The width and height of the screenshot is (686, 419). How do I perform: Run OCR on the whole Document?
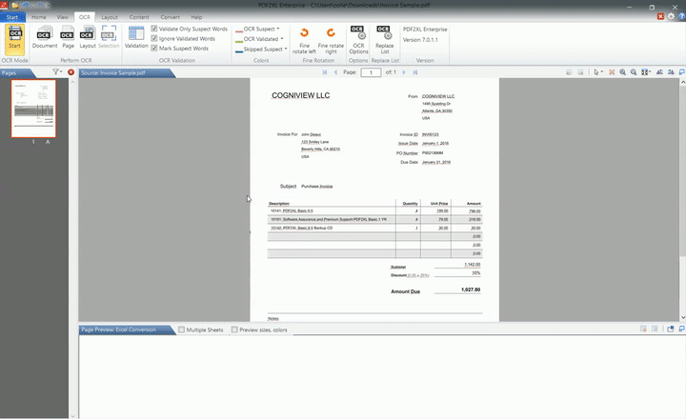tap(45, 38)
